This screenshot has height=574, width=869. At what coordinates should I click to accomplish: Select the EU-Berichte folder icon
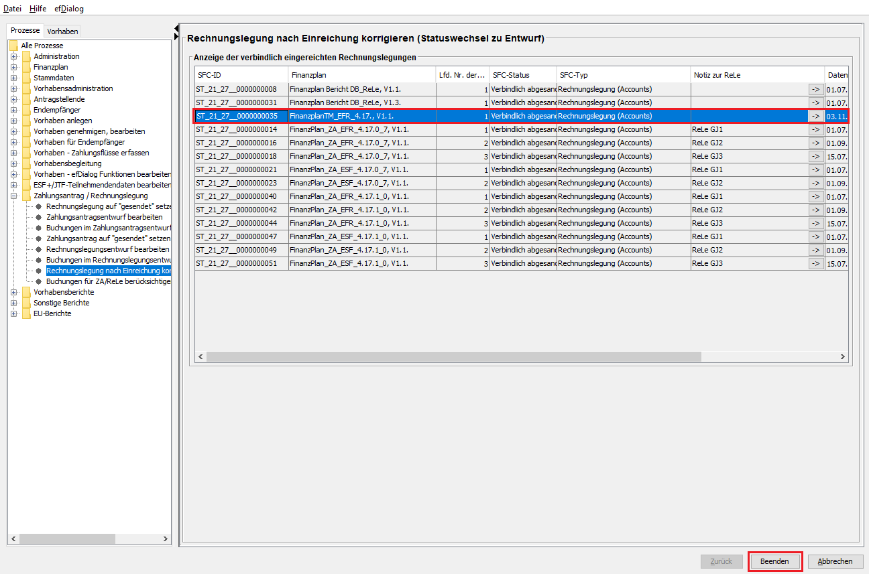(x=26, y=313)
